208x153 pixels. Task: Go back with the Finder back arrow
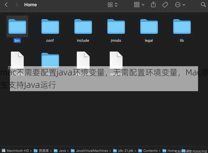(x=6, y=5)
